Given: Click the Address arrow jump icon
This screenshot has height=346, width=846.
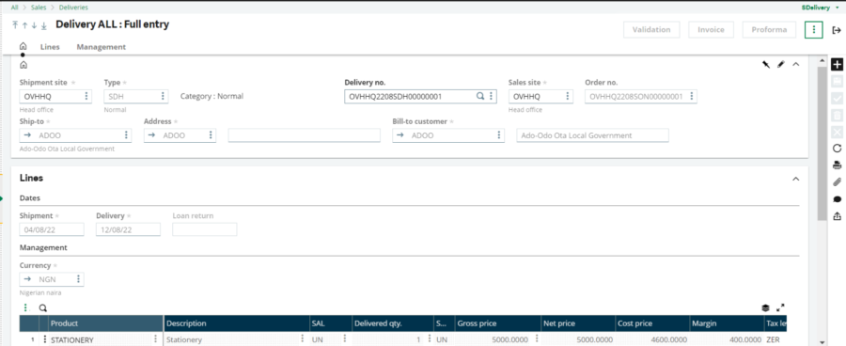Looking at the screenshot, I should [x=152, y=135].
